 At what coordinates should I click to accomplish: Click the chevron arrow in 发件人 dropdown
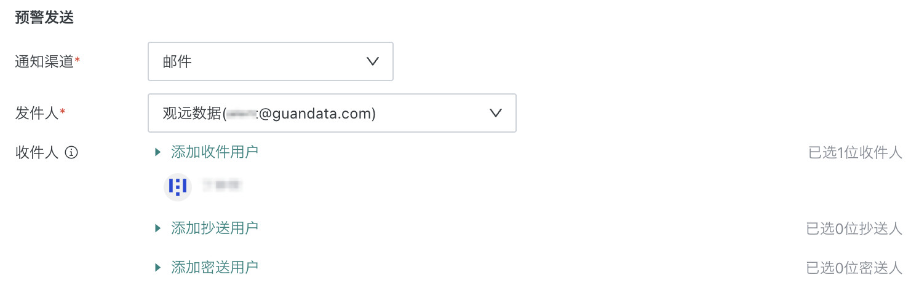tap(495, 113)
